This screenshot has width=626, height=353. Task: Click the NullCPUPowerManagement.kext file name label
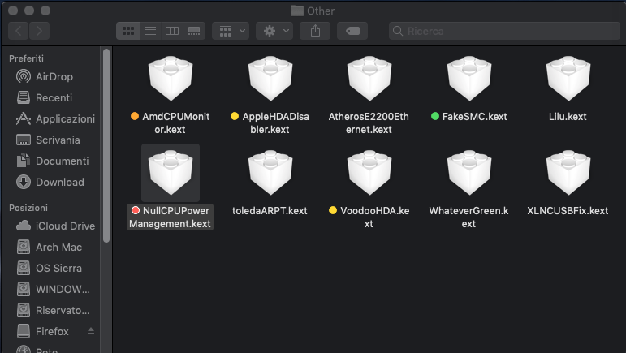pos(170,217)
